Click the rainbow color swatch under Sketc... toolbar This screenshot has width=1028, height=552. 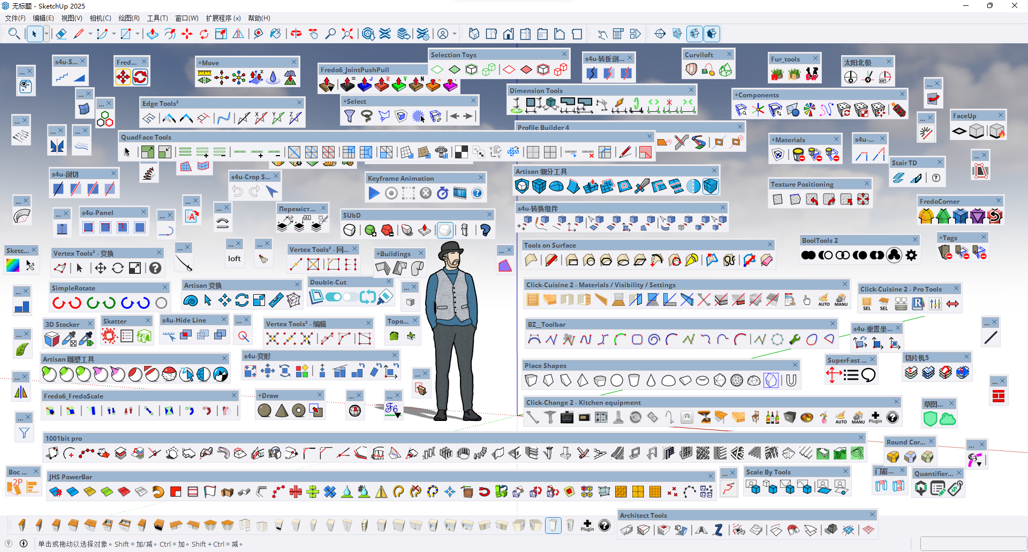tap(13, 265)
